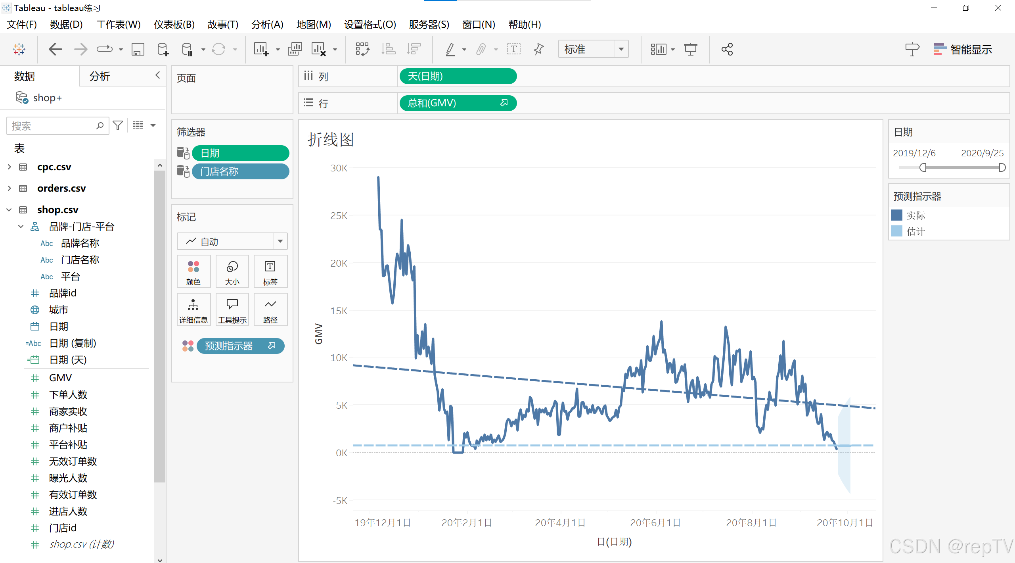1015x563 pixels.
Task: Sort descending icon in toolbar
Action: click(x=414, y=49)
